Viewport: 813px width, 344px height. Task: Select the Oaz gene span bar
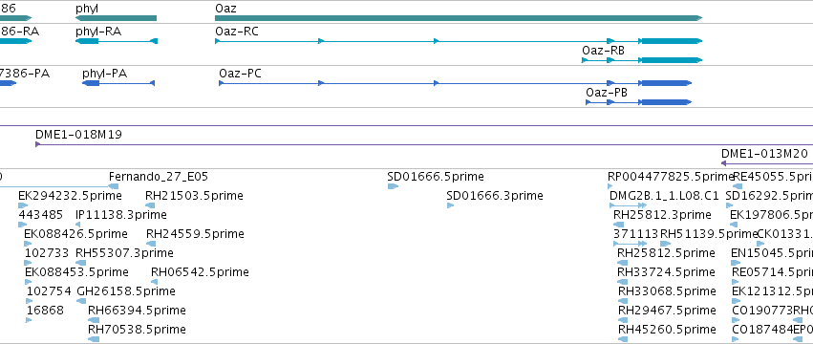tap(459, 18)
